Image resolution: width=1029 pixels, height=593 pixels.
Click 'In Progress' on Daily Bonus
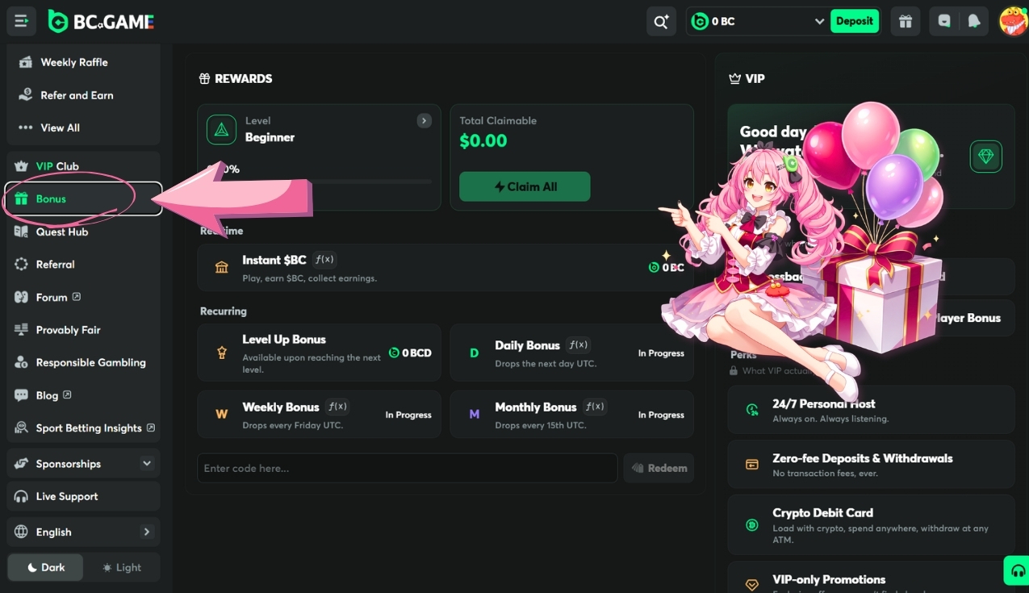(661, 353)
